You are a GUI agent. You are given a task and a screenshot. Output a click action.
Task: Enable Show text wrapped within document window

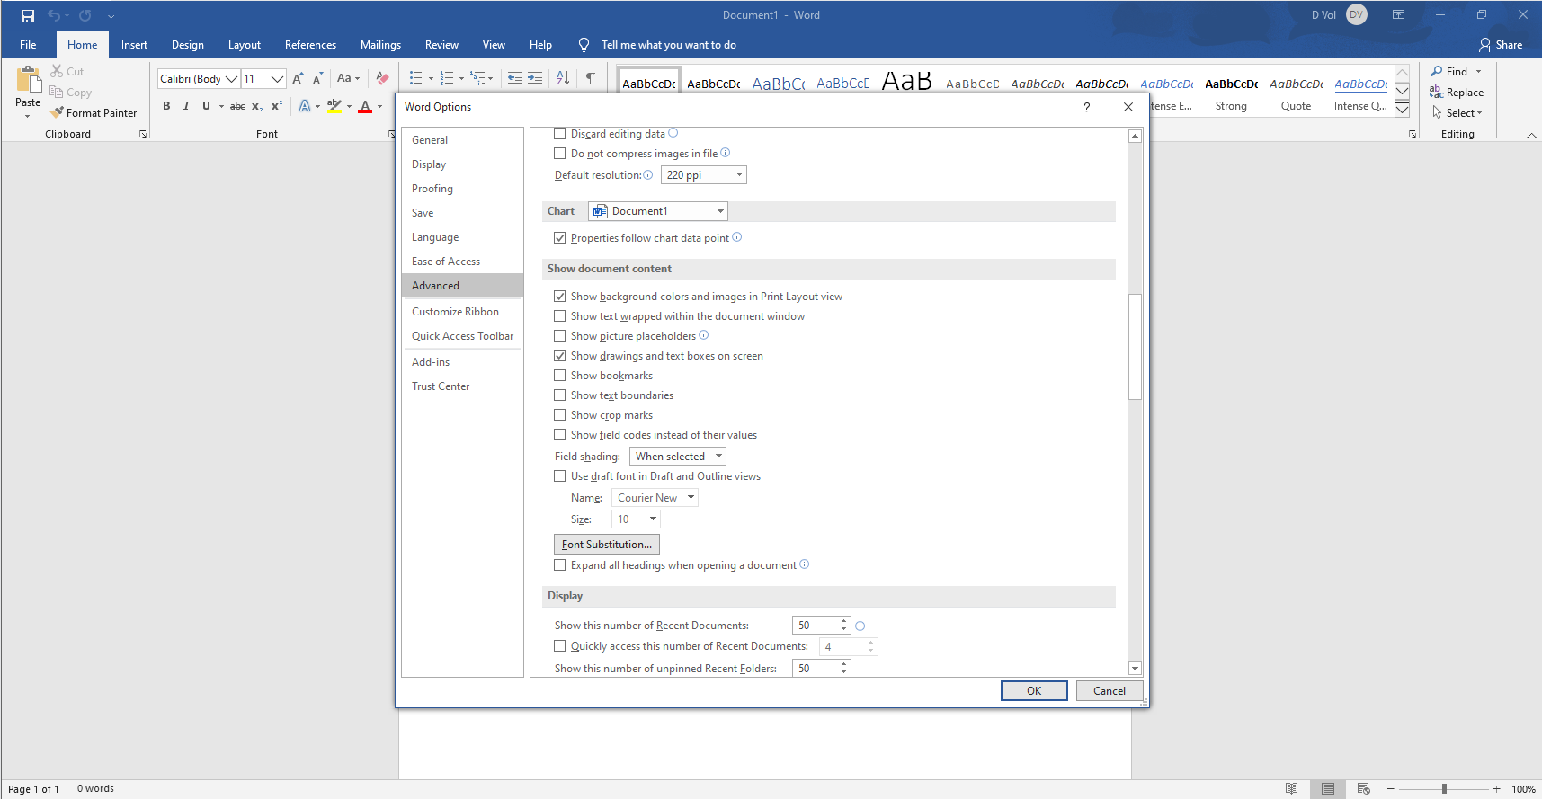pos(560,316)
